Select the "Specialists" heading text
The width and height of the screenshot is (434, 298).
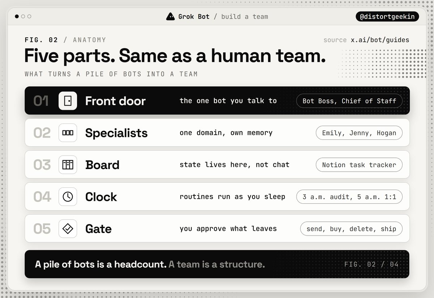tap(116, 133)
